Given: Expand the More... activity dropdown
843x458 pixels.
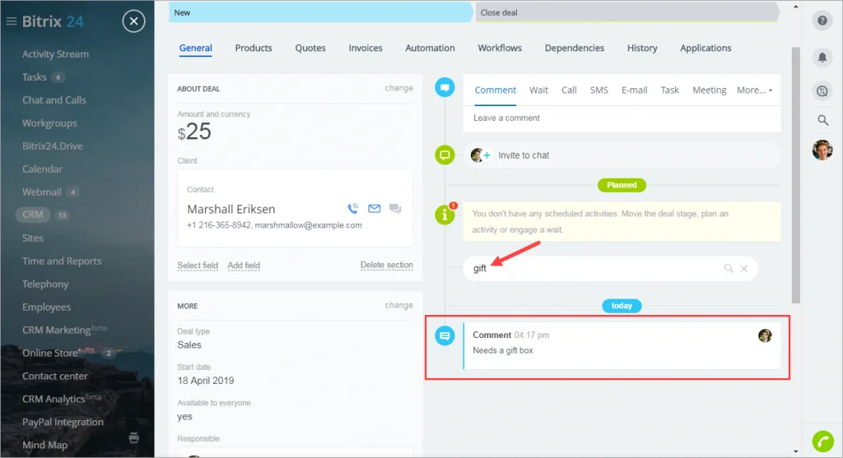Looking at the screenshot, I should point(754,90).
